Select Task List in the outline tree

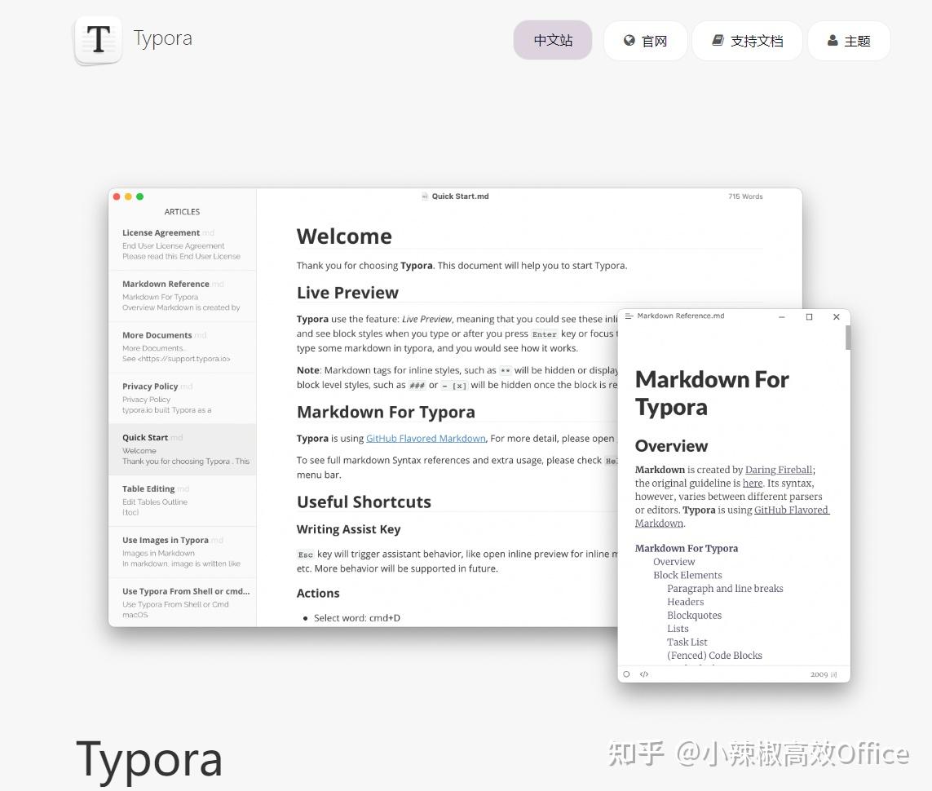coord(687,642)
